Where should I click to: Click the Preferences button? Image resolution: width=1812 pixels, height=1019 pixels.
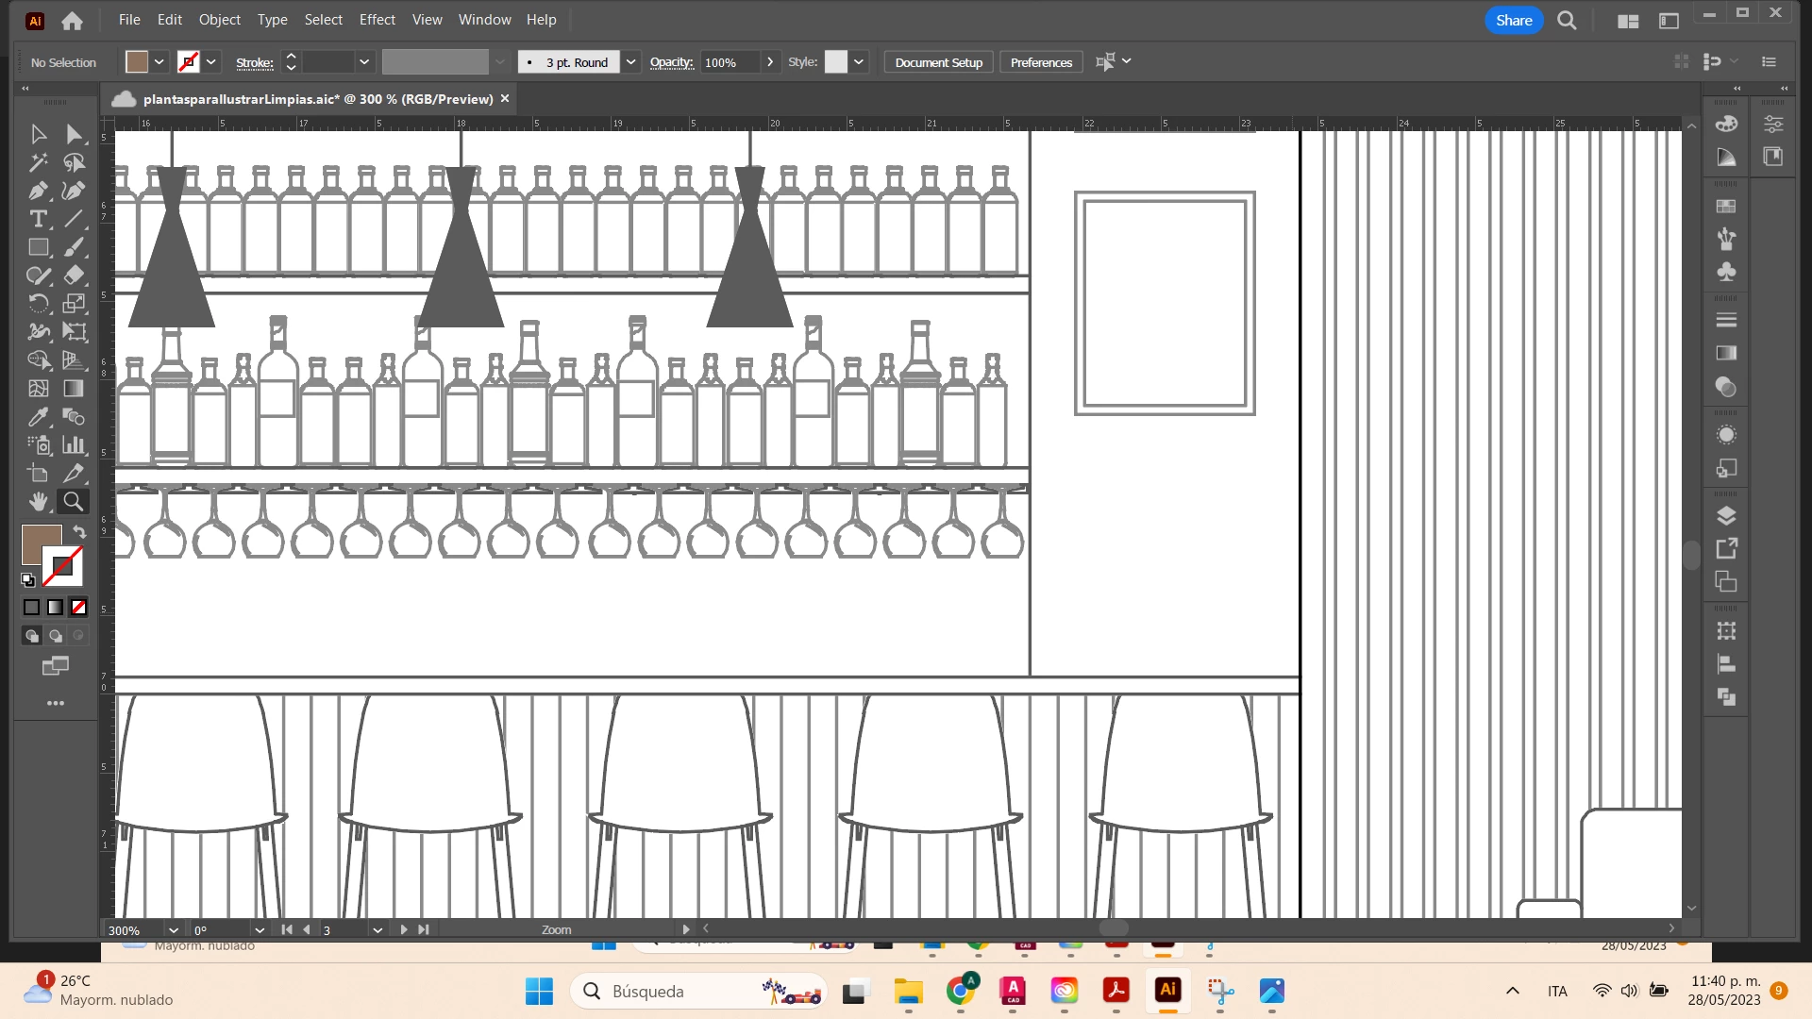(1041, 62)
